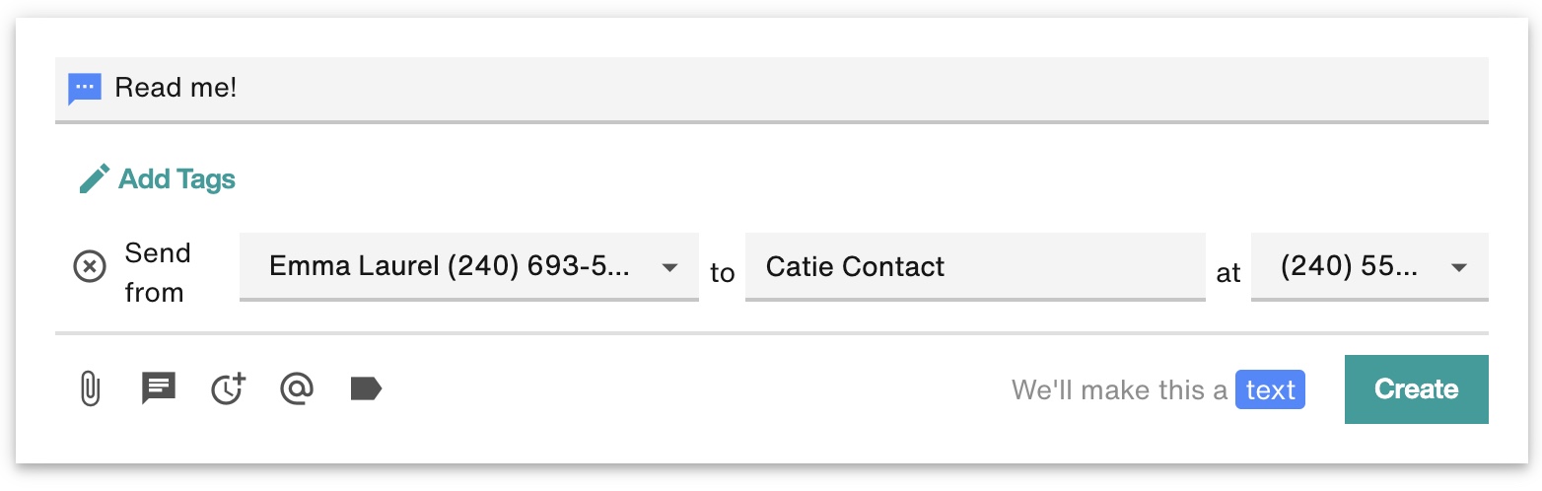Click the pencil icon beside Add Tags
The width and height of the screenshot is (1542, 491).
(95, 179)
